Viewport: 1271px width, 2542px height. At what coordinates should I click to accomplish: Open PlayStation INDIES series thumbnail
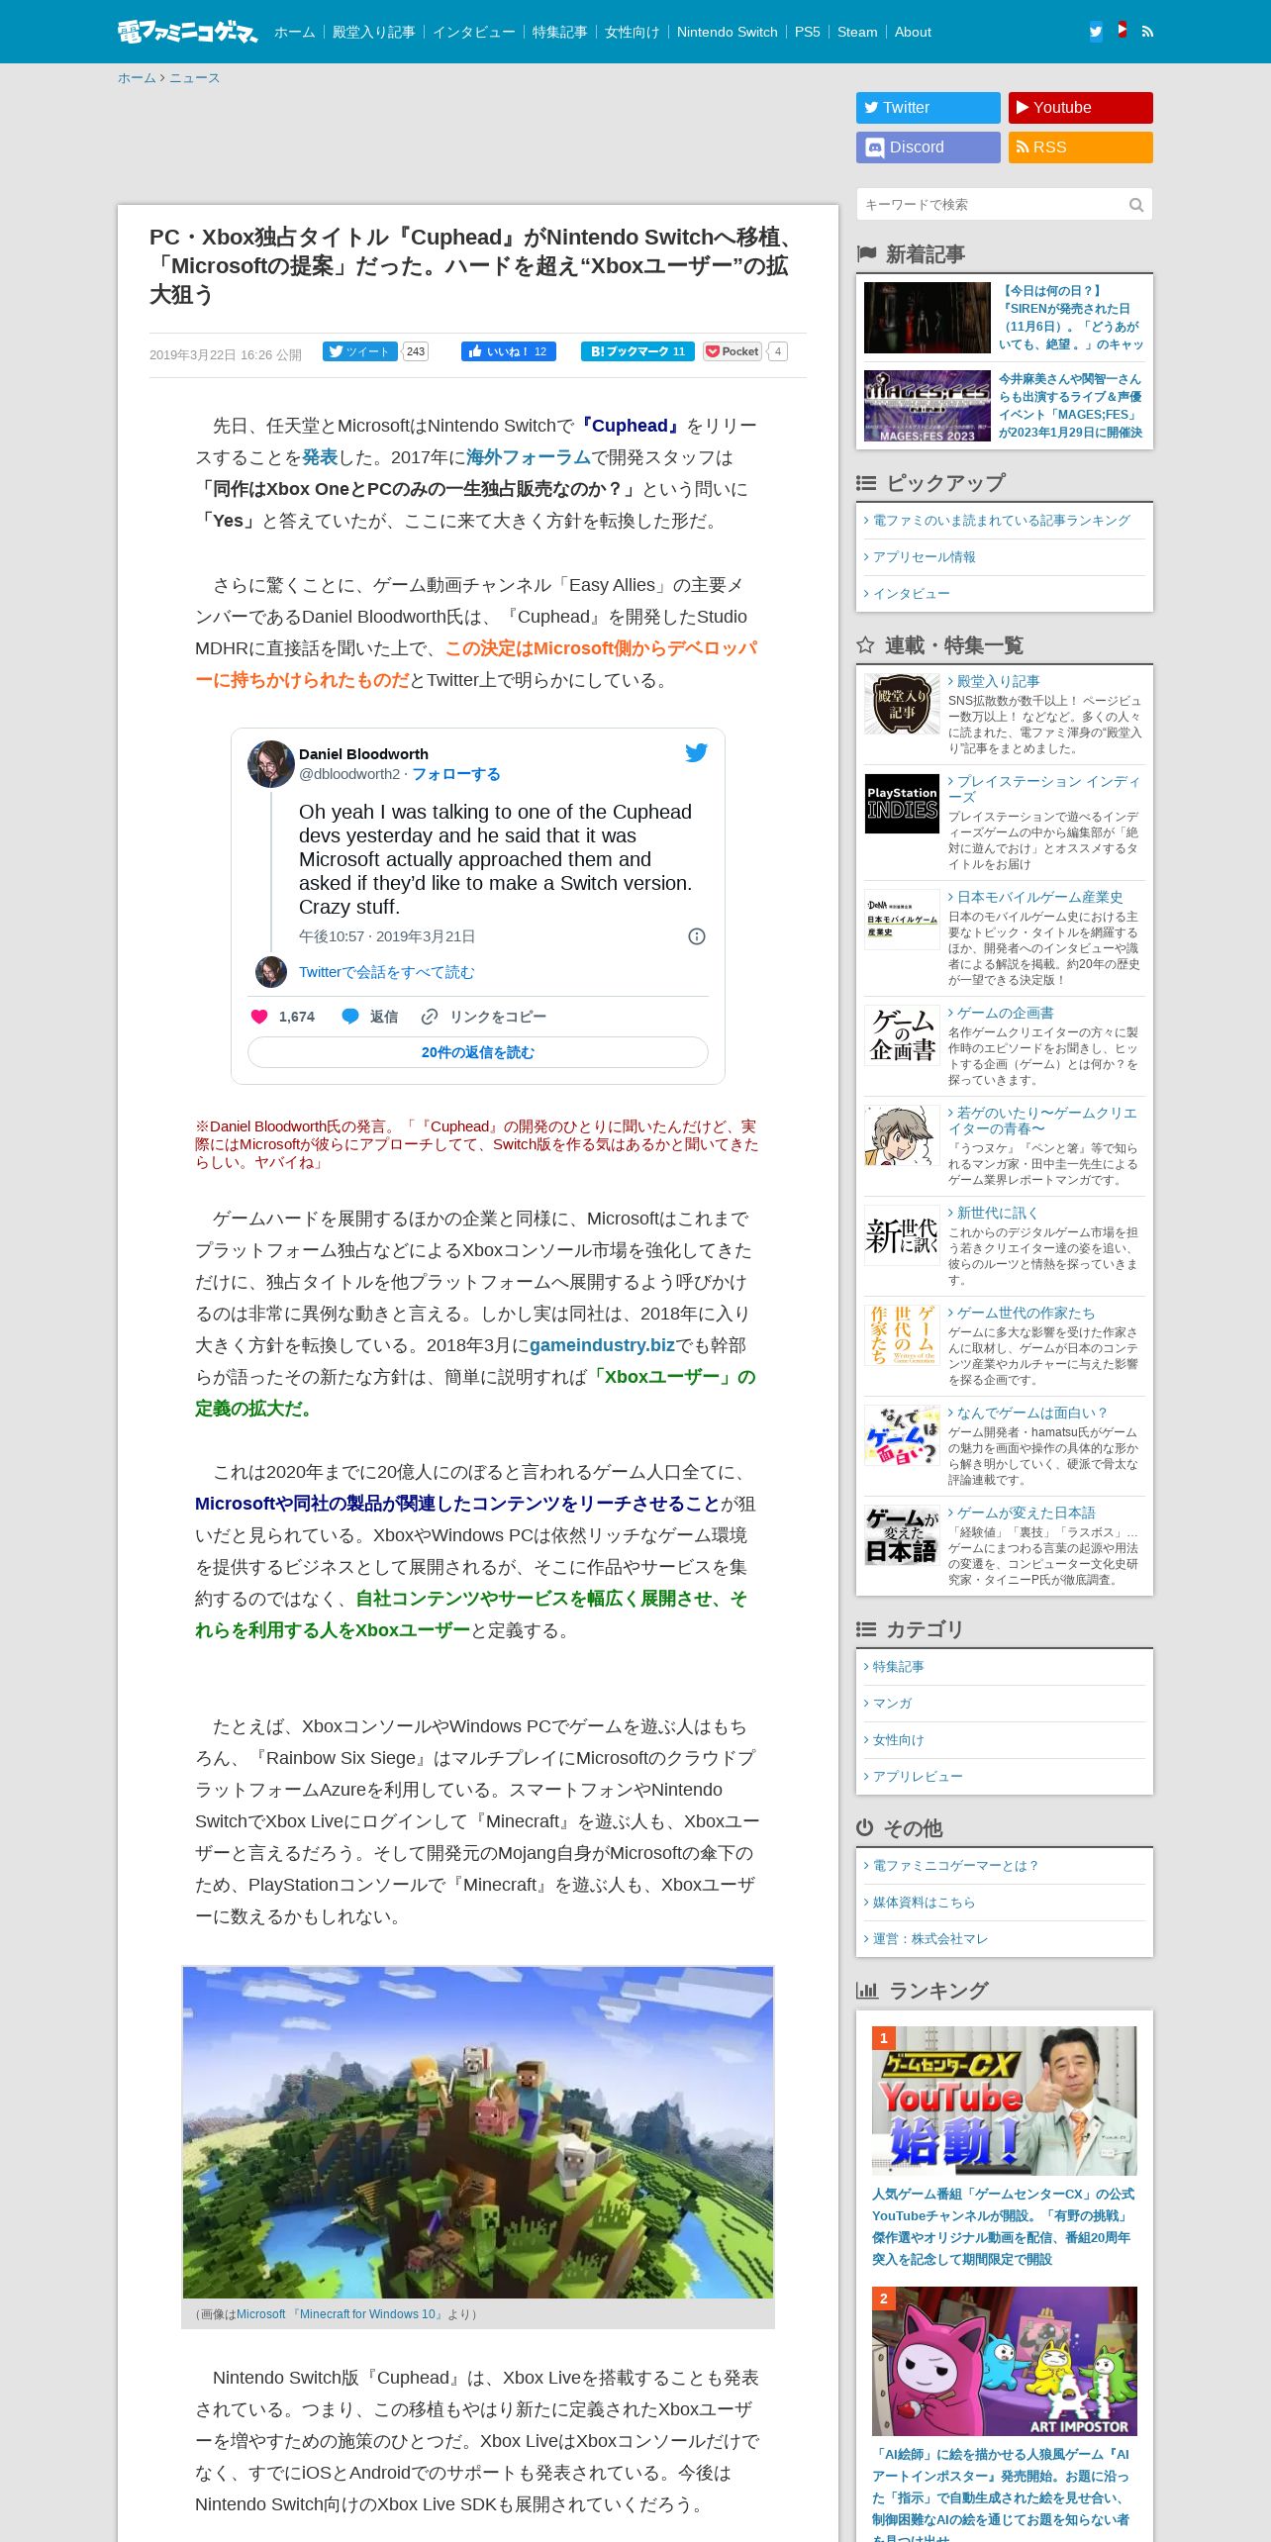[x=902, y=804]
